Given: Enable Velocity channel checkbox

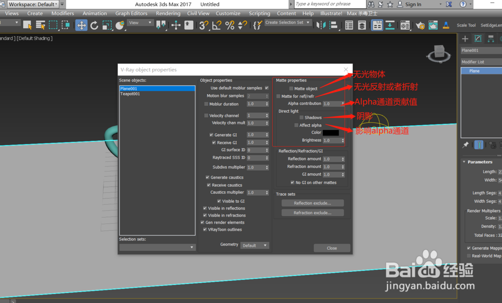Looking at the screenshot, I should (206, 115).
